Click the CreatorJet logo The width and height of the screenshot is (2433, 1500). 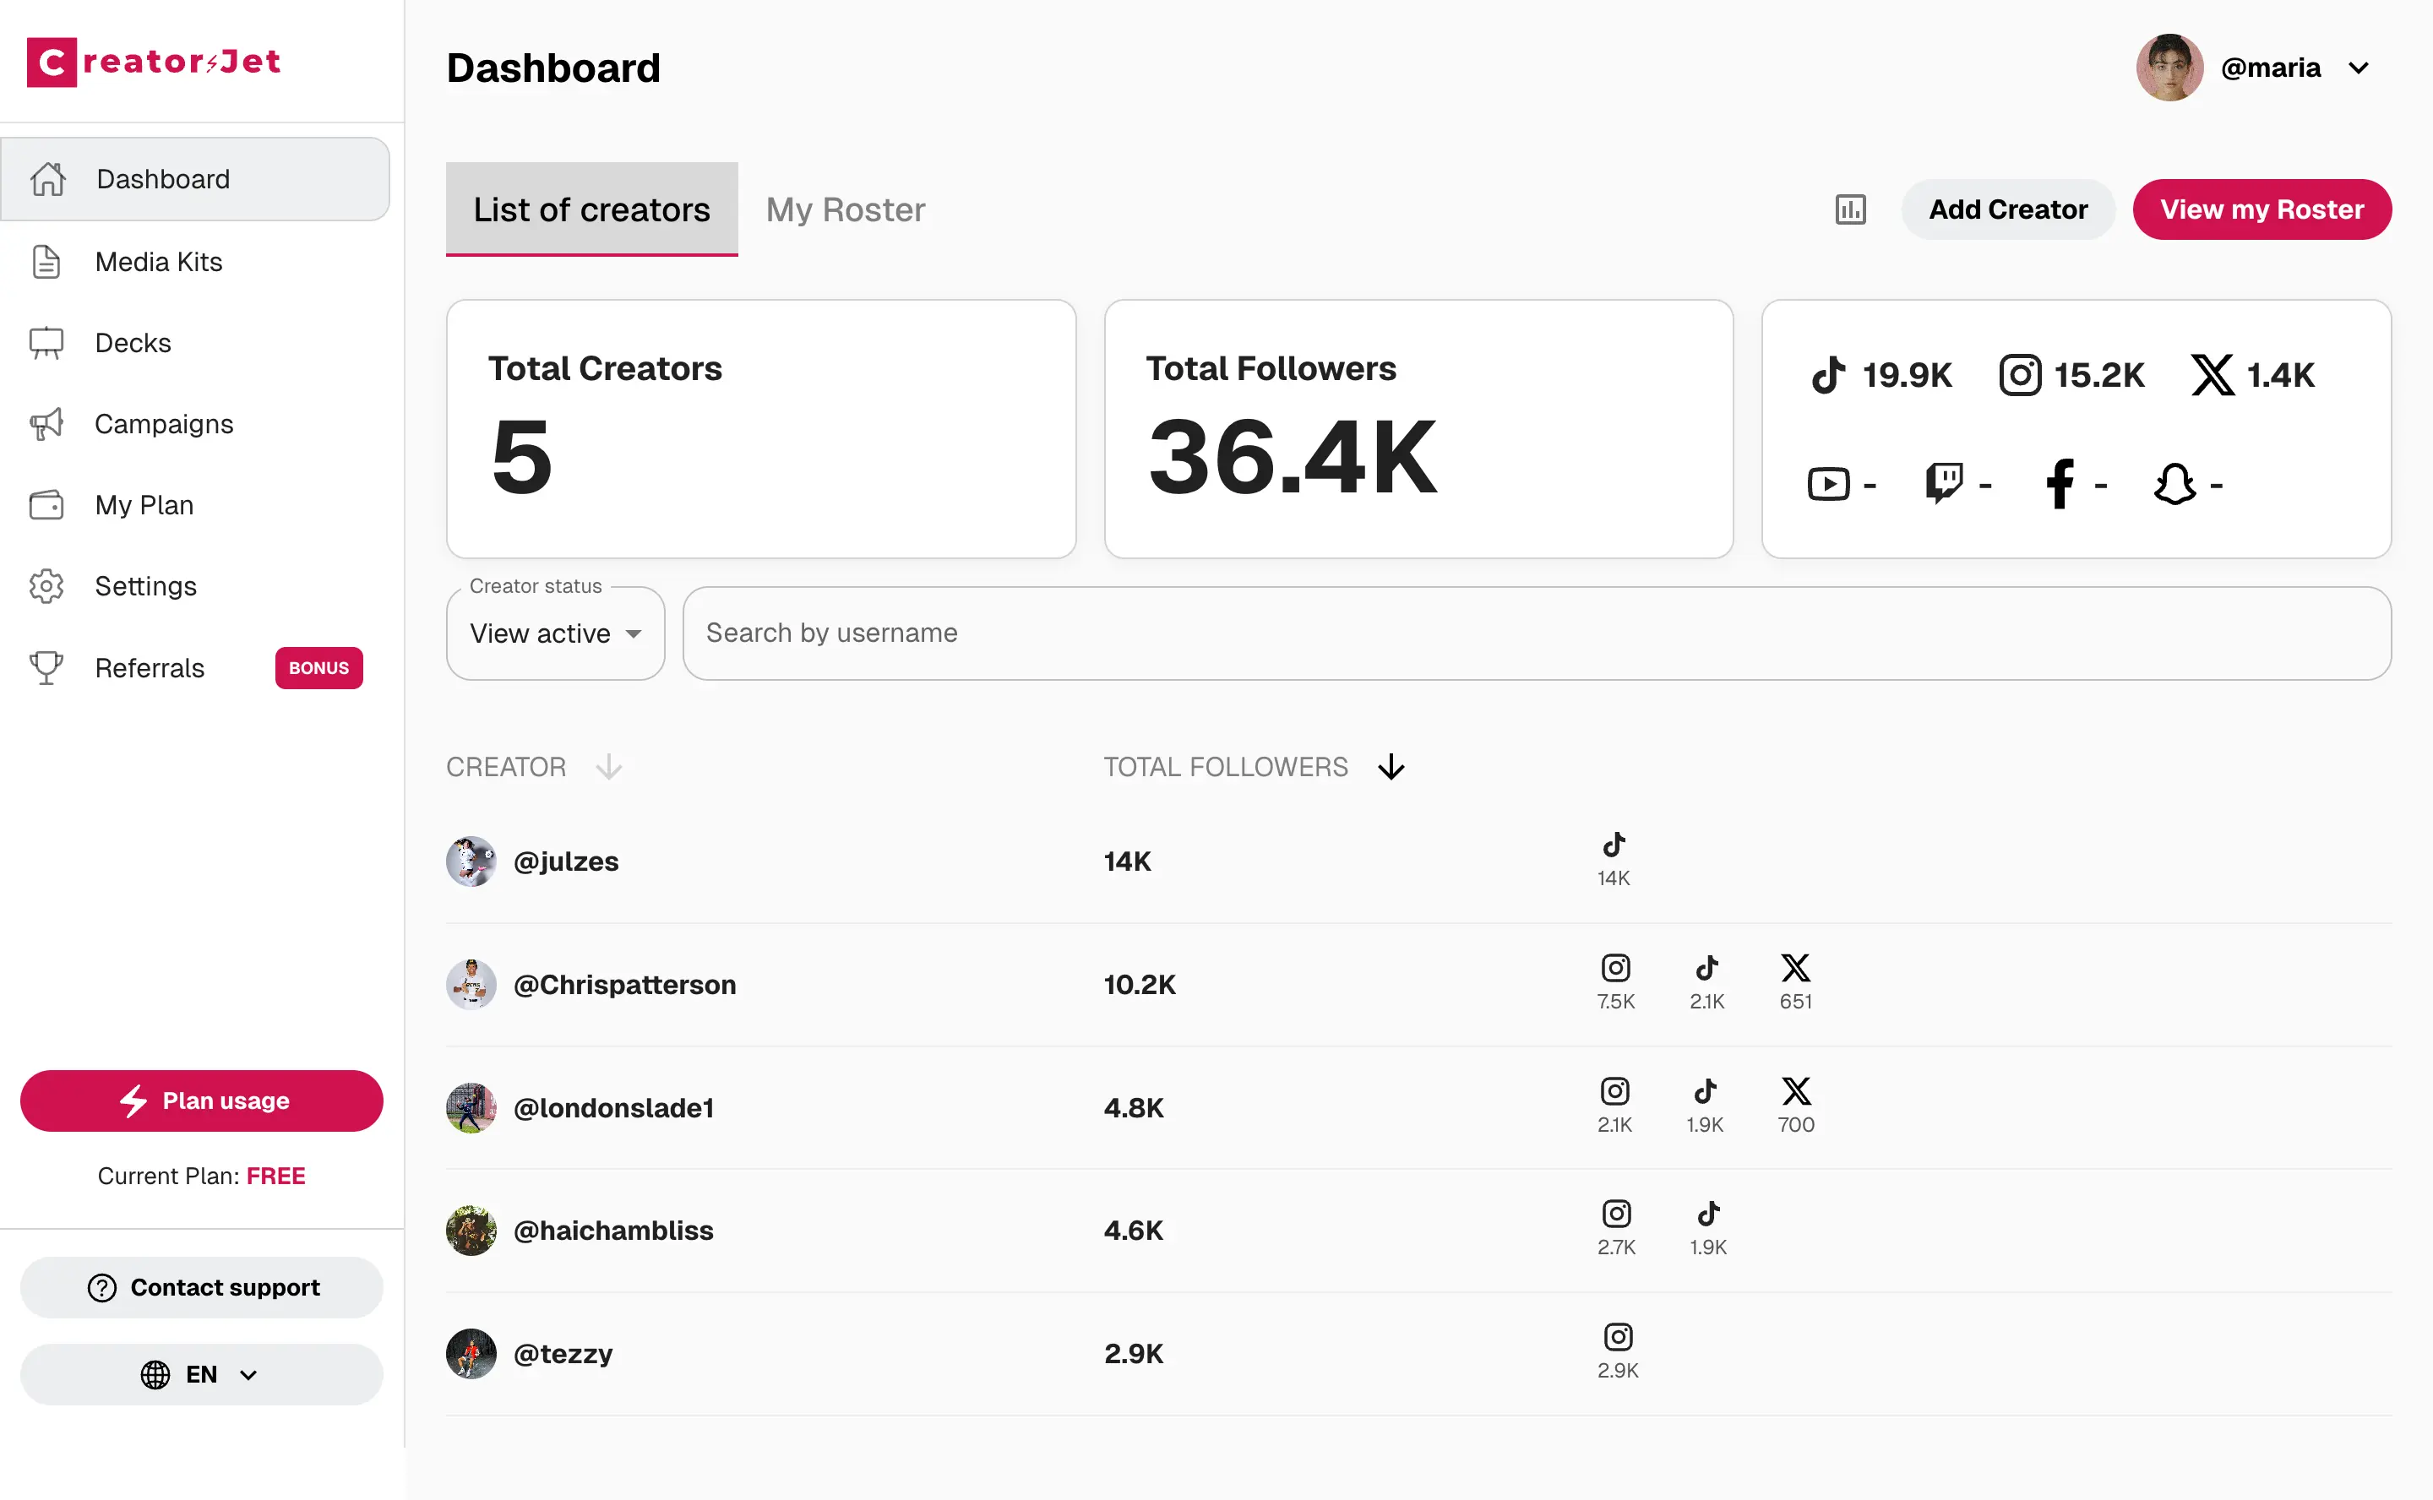pos(154,62)
